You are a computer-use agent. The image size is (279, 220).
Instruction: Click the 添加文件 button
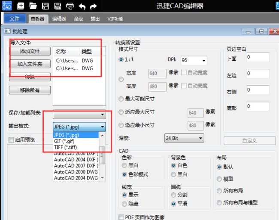[x=30, y=51]
